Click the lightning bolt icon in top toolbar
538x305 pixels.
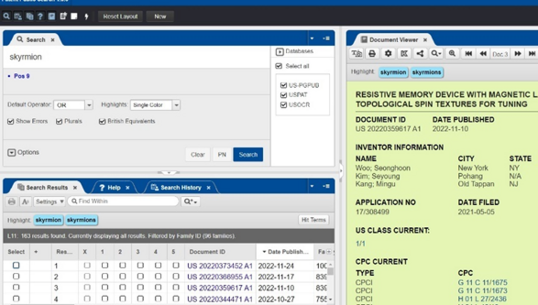[87, 17]
